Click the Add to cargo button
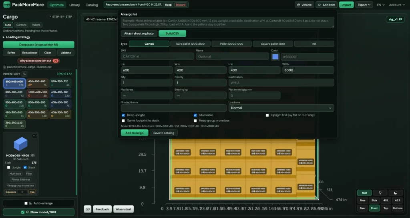The image size is (410, 218). pos(135,133)
